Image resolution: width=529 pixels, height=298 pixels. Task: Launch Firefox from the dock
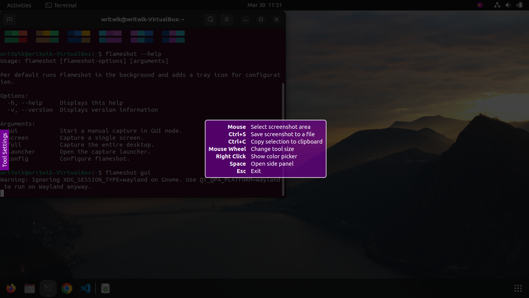11,288
